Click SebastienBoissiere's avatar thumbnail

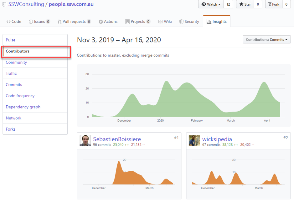(85, 141)
